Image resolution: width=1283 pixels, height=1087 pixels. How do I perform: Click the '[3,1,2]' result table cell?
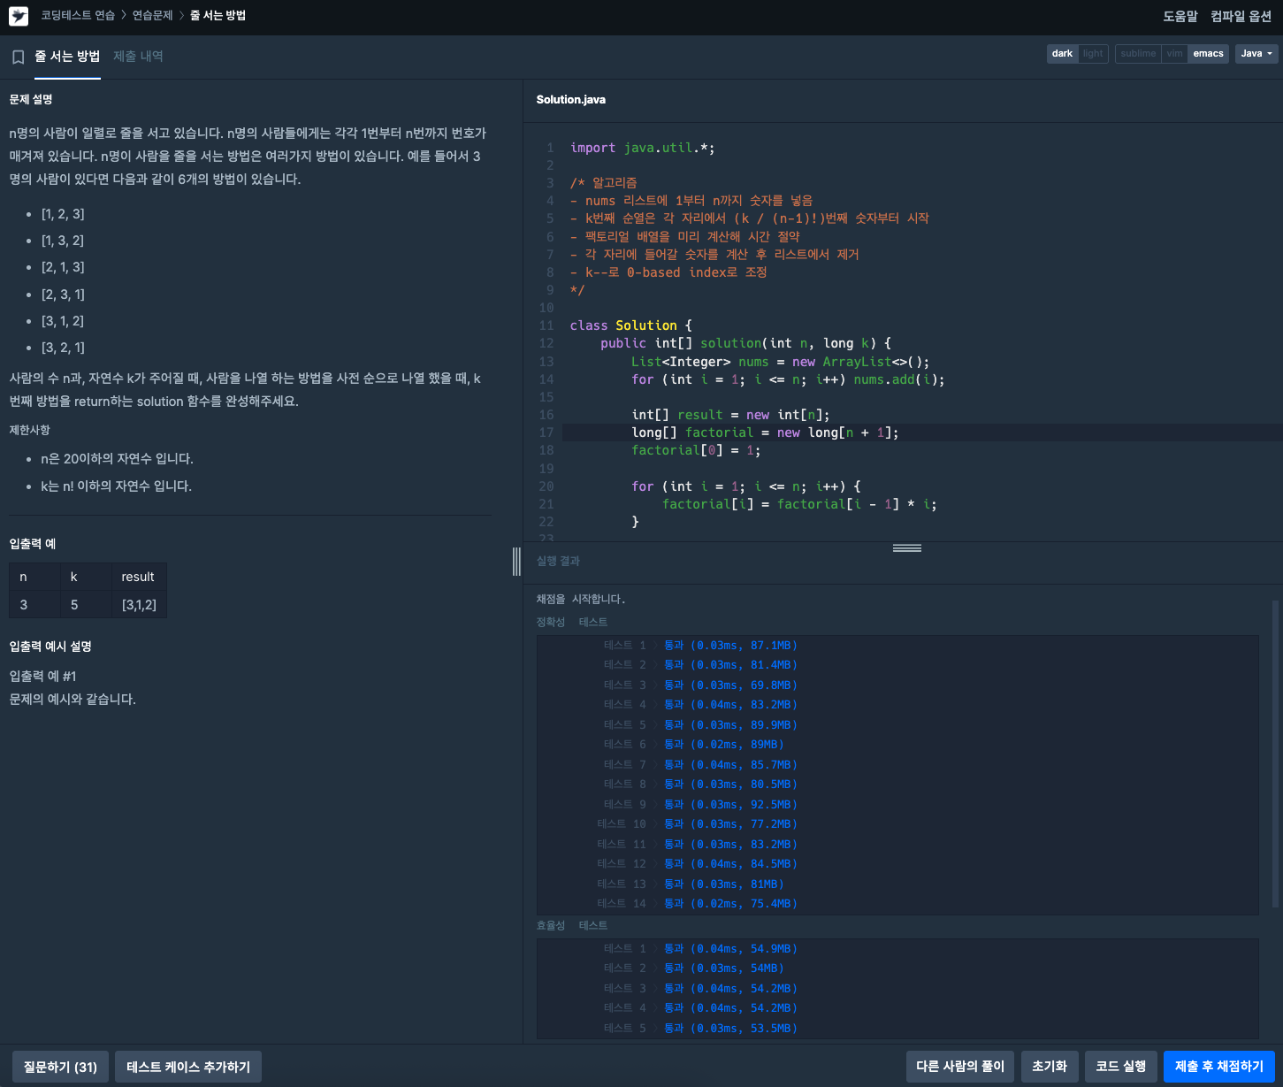coord(139,605)
